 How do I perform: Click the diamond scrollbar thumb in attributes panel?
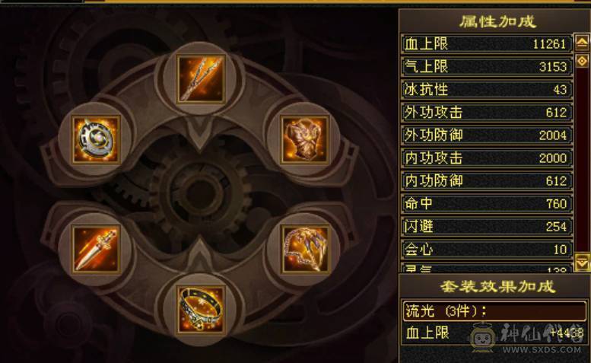tap(582, 61)
